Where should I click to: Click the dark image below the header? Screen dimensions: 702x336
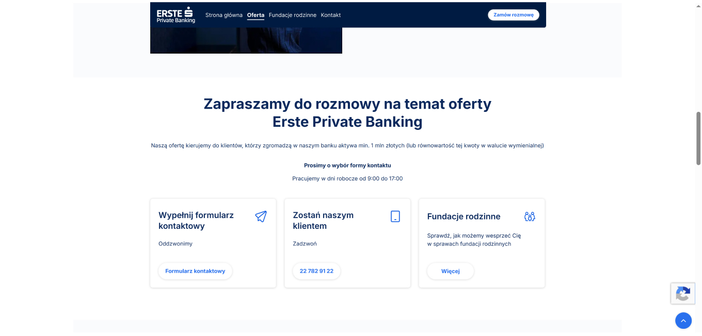coord(246,40)
